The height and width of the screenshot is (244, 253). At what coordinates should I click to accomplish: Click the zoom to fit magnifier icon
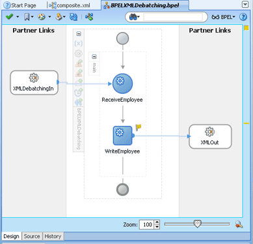[x=239, y=224]
